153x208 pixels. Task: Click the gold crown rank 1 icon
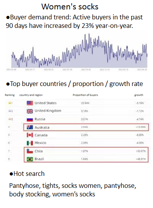coord(10,103)
